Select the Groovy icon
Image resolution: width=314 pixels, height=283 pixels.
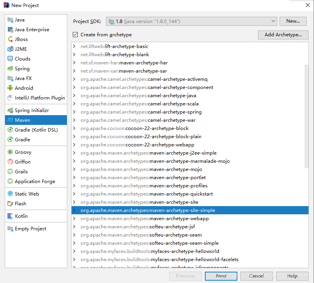pyautogui.click(x=10, y=152)
